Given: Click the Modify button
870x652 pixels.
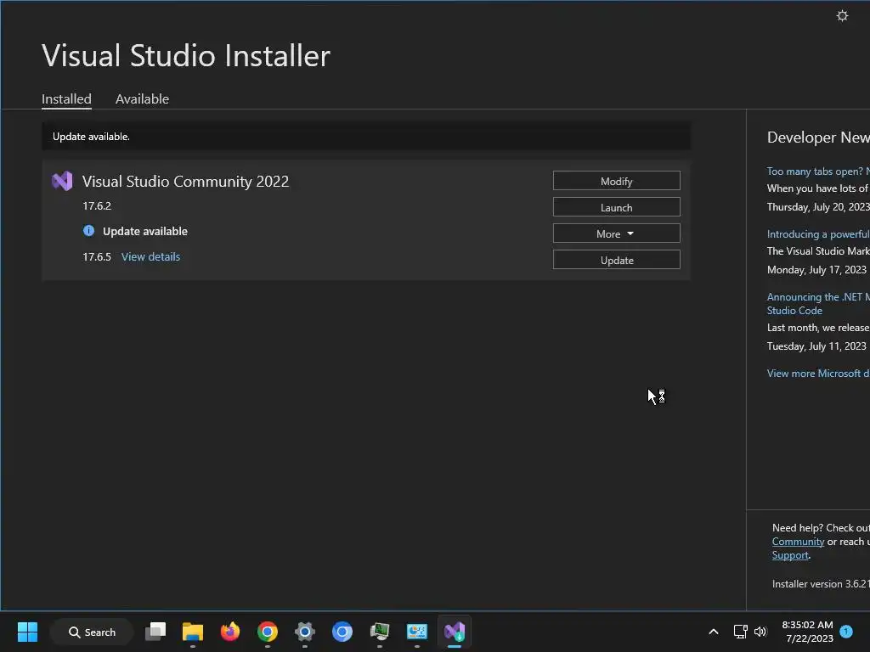Looking at the screenshot, I should pos(617,181).
